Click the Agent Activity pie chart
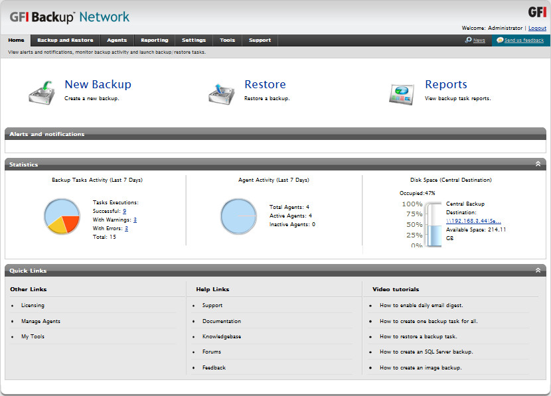 (x=238, y=217)
